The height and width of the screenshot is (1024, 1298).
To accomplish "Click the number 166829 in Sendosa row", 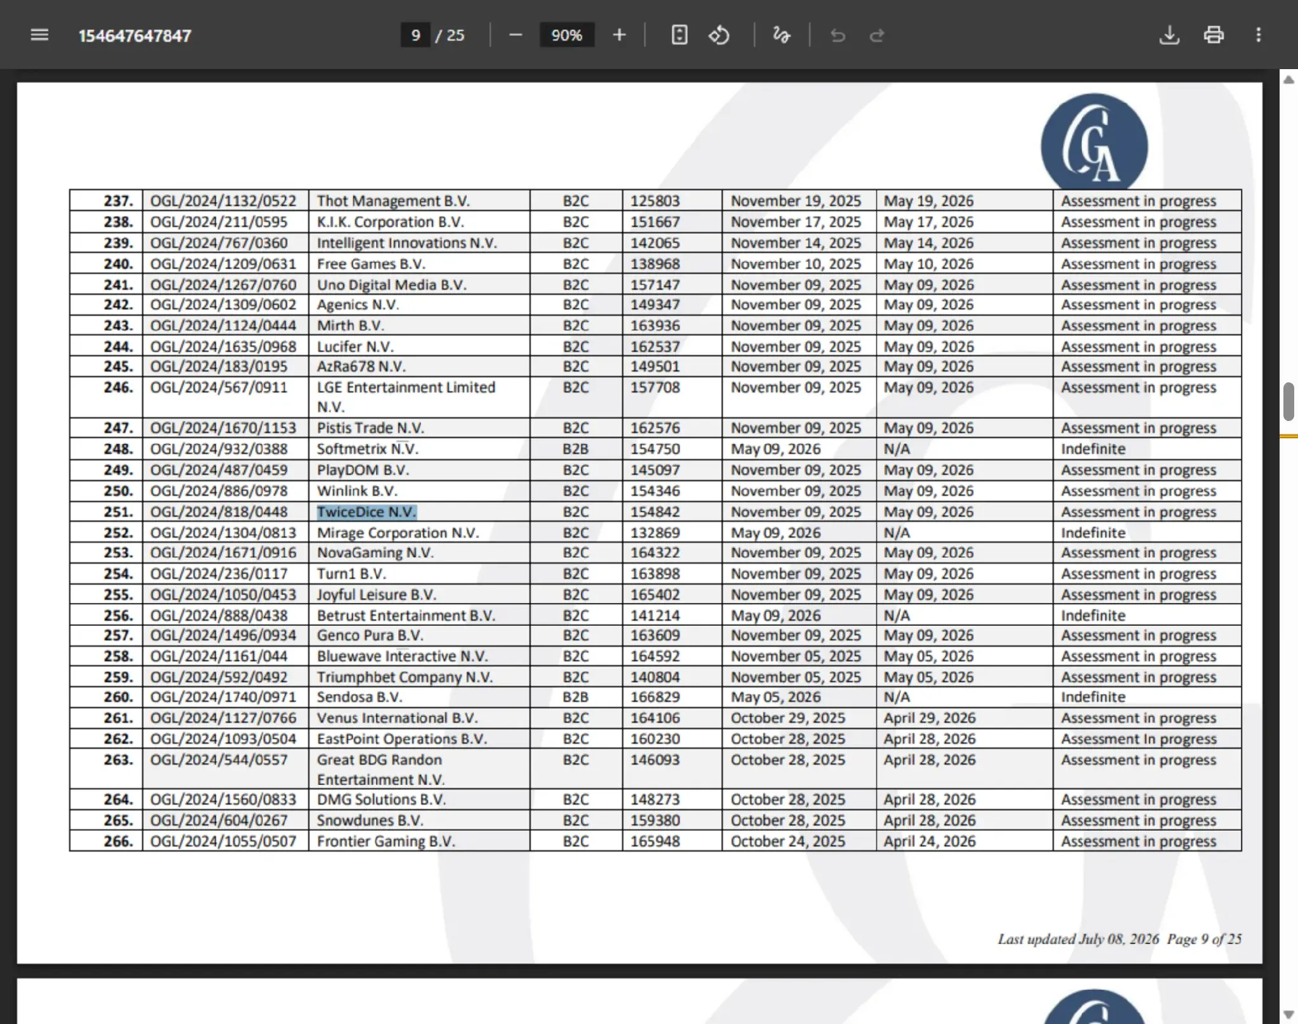I will pos(654,697).
